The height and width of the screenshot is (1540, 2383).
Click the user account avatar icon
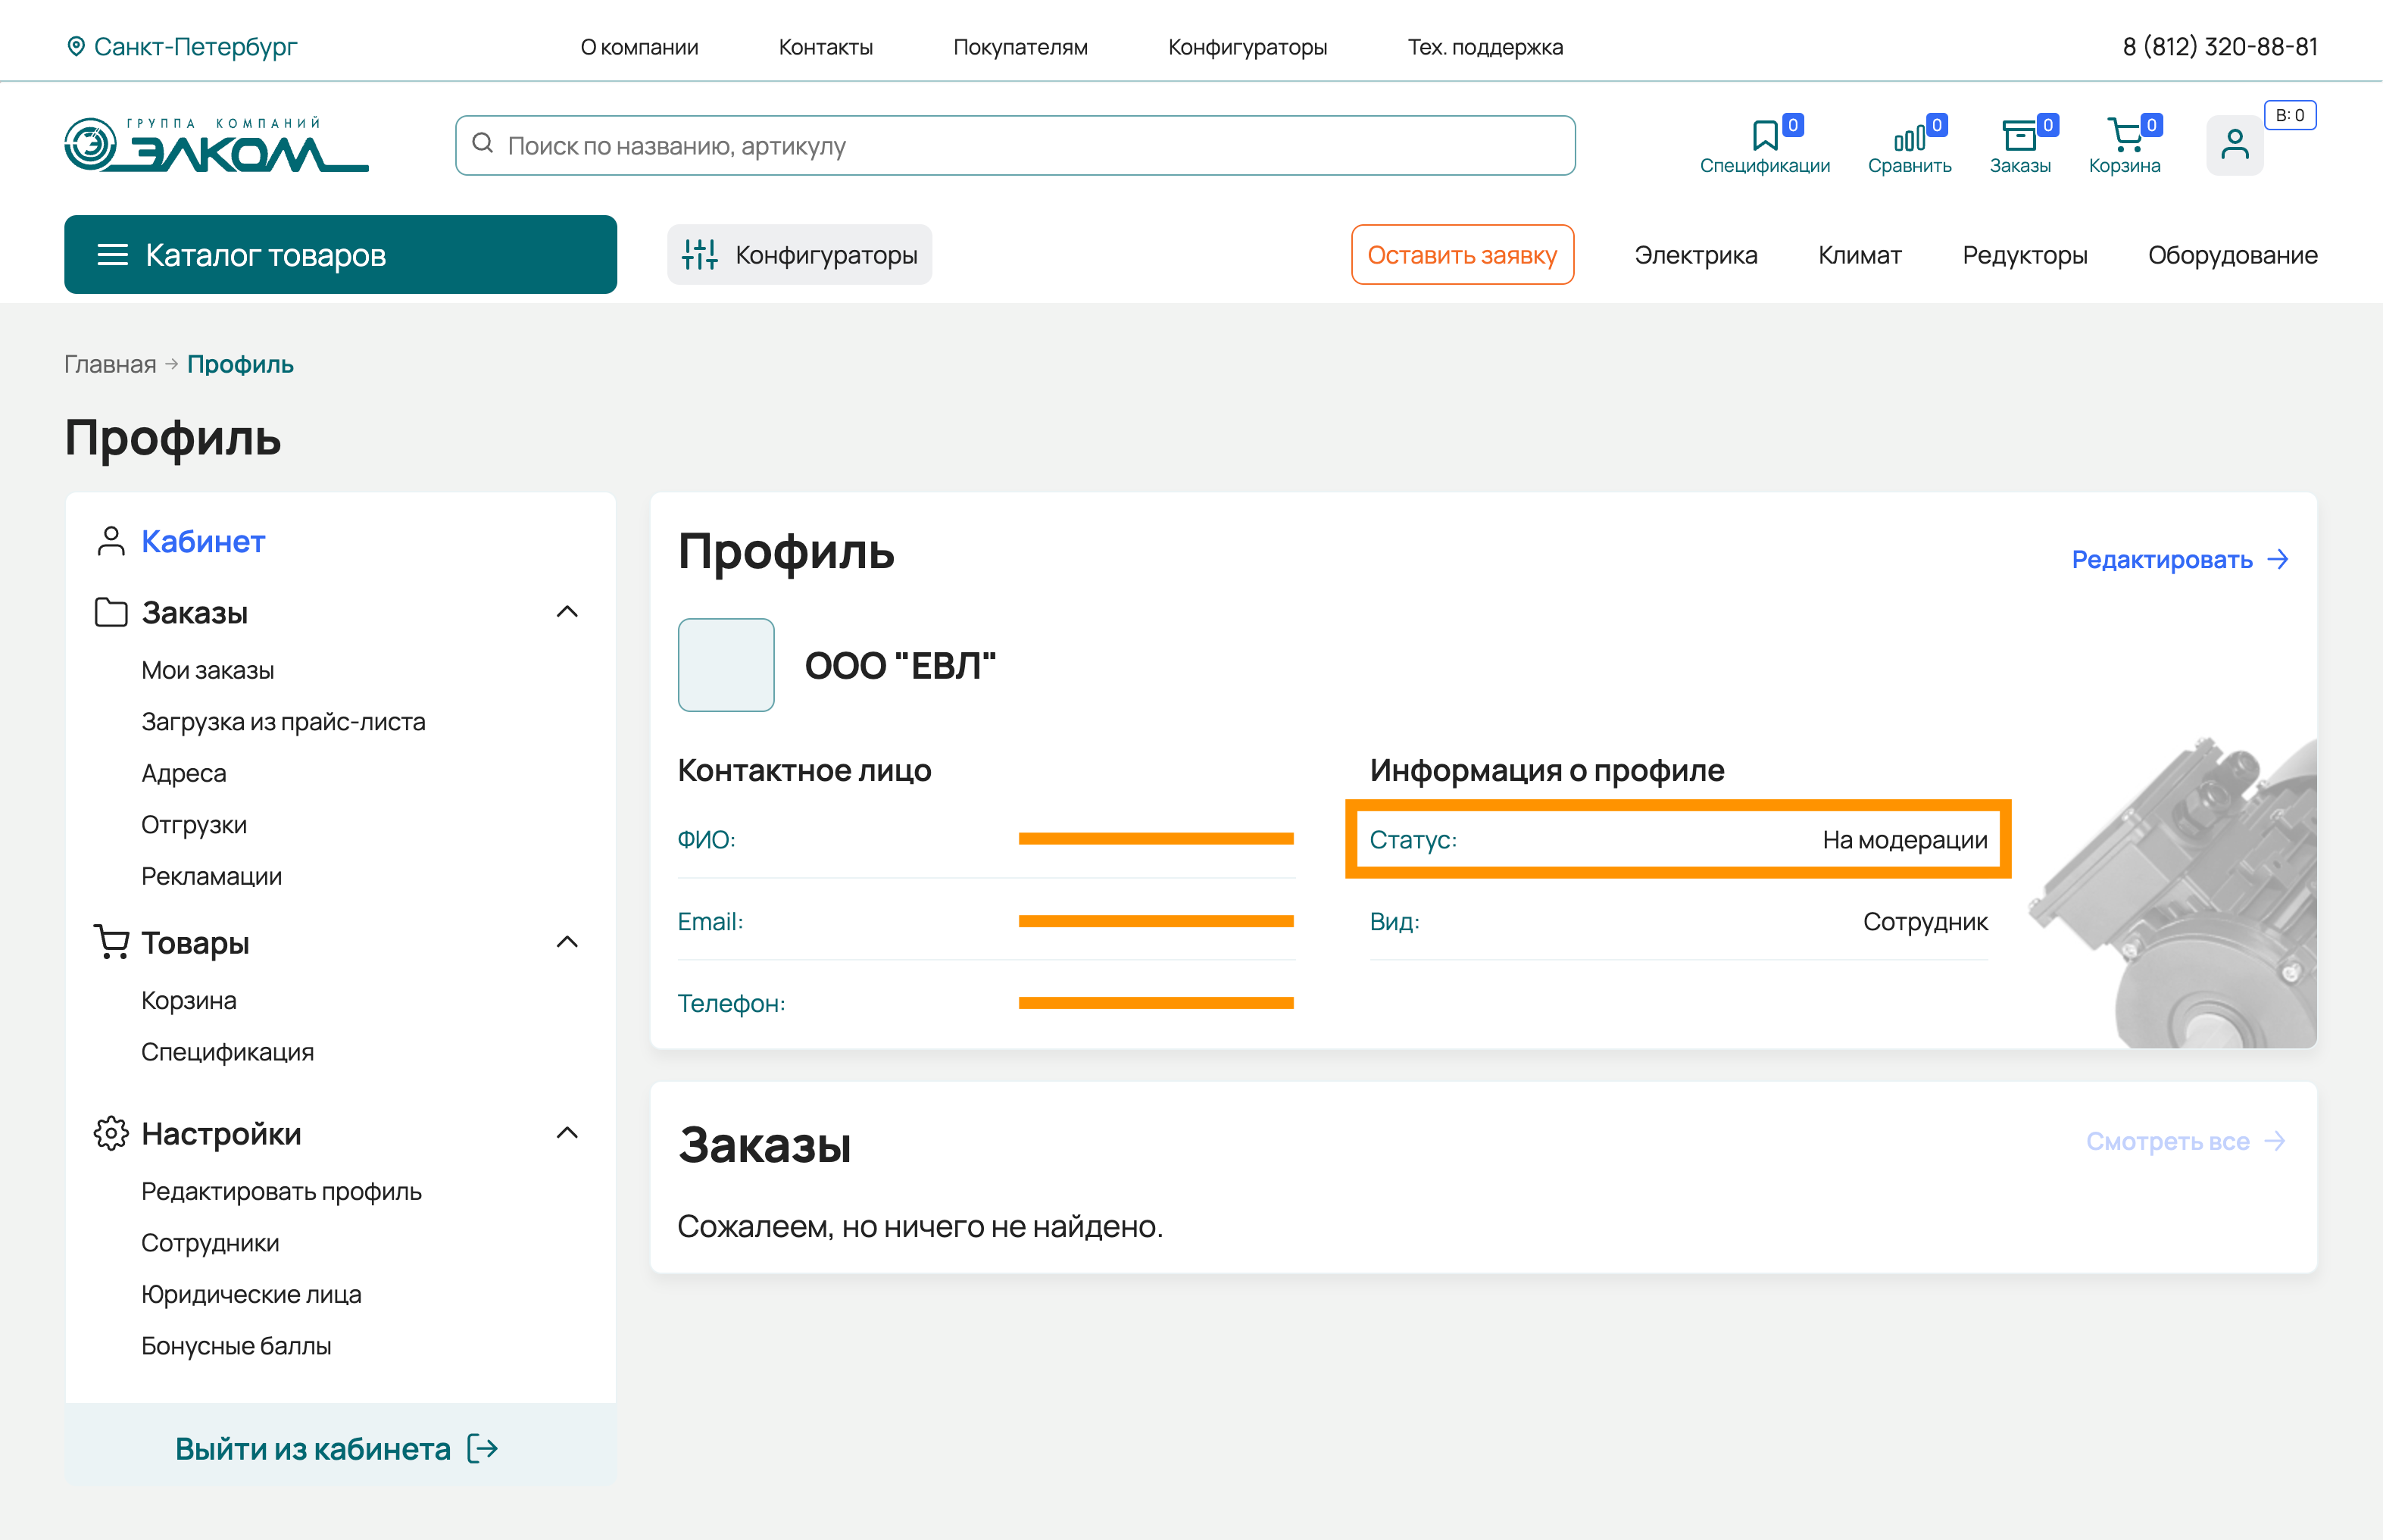point(2234,146)
